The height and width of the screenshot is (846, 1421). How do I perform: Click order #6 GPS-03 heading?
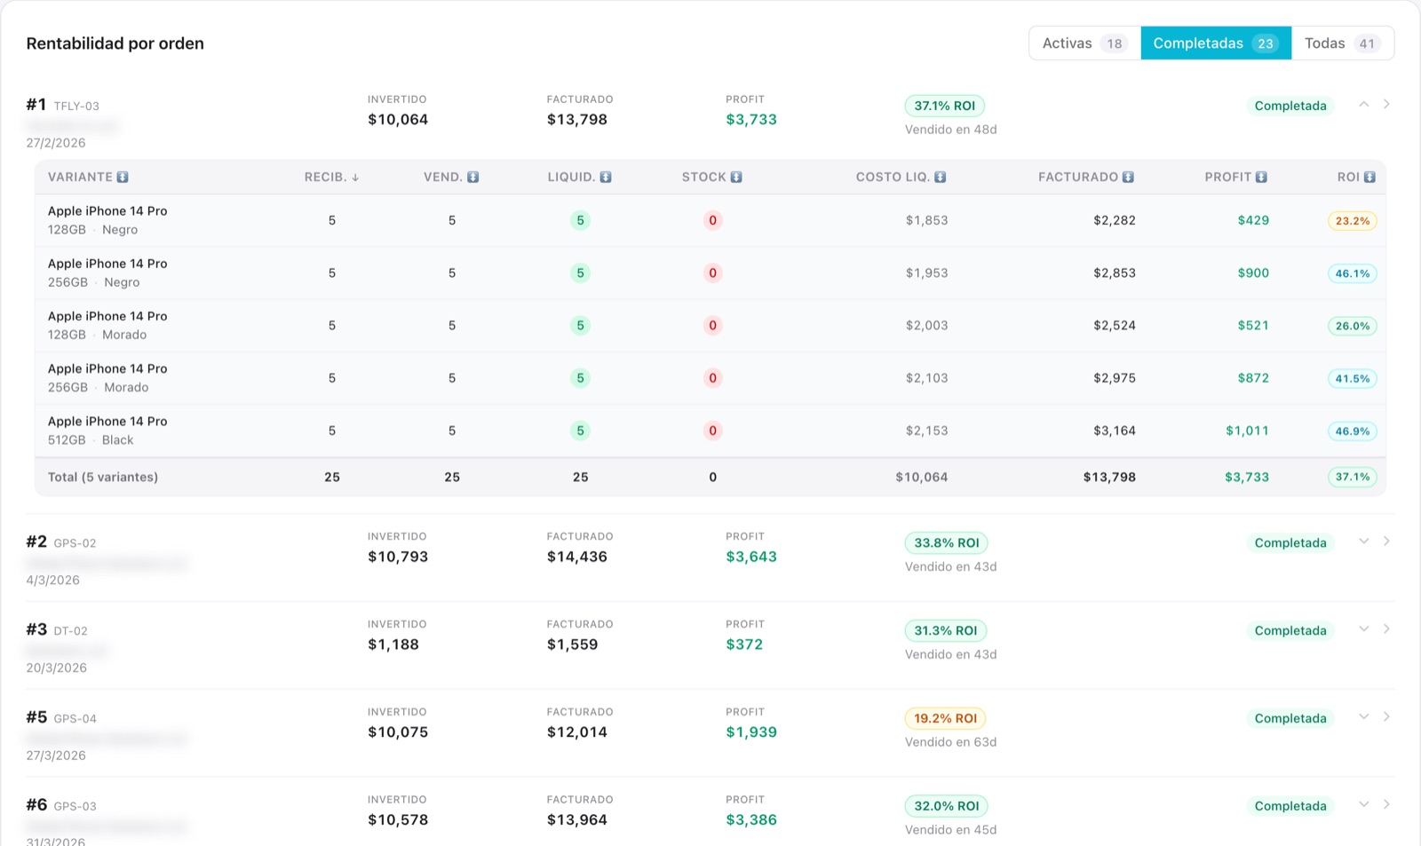click(x=61, y=805)
